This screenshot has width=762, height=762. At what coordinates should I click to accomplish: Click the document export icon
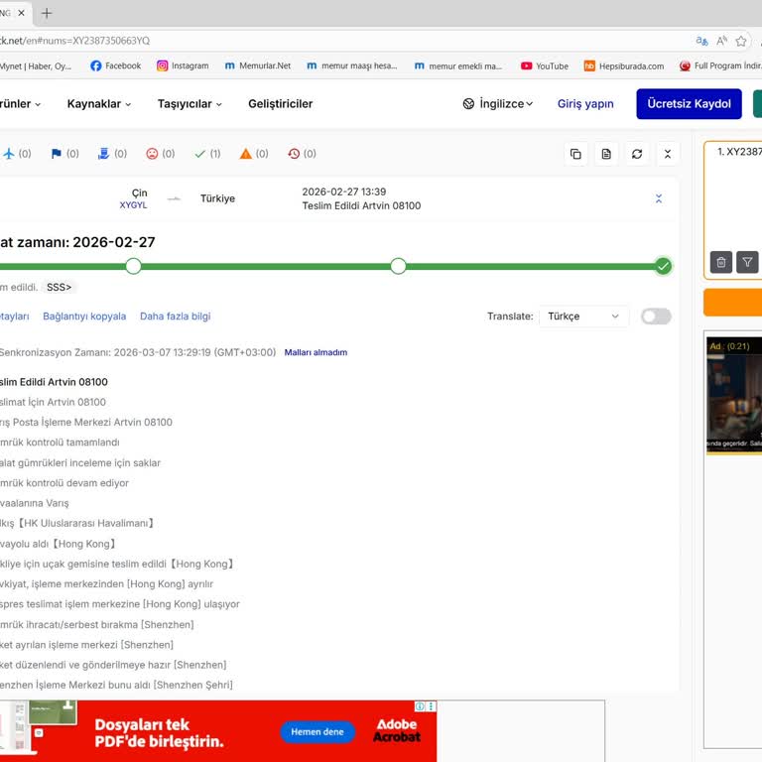click(x=606, y=154)
